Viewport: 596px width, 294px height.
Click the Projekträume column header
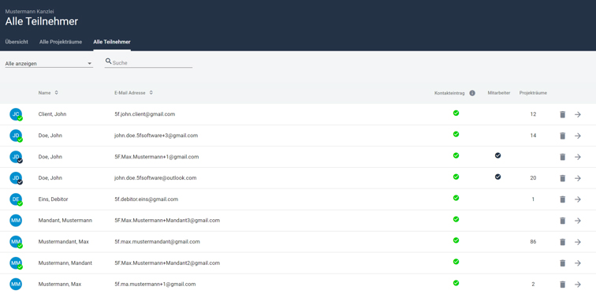pos(533,93)
